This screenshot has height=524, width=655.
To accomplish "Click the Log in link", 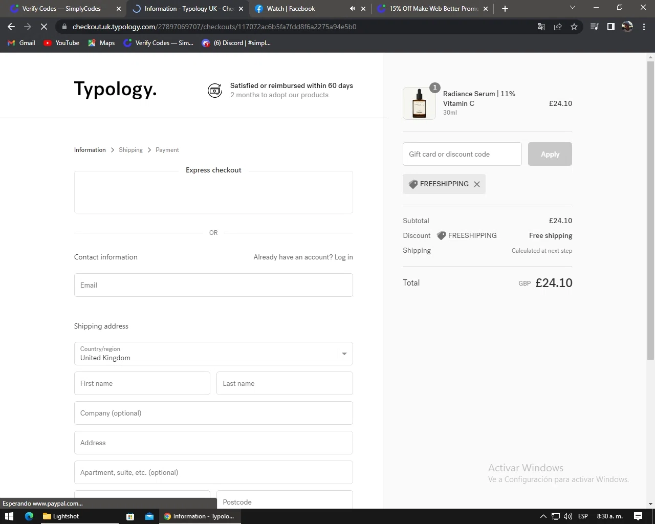I will pyautogui.click(x=344, y=257).
